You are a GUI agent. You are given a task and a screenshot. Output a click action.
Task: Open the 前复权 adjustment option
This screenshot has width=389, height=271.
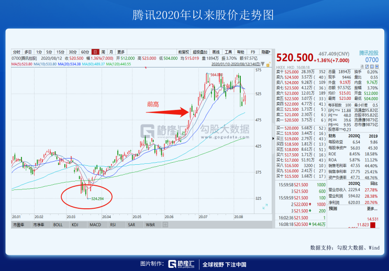[184, 52]
